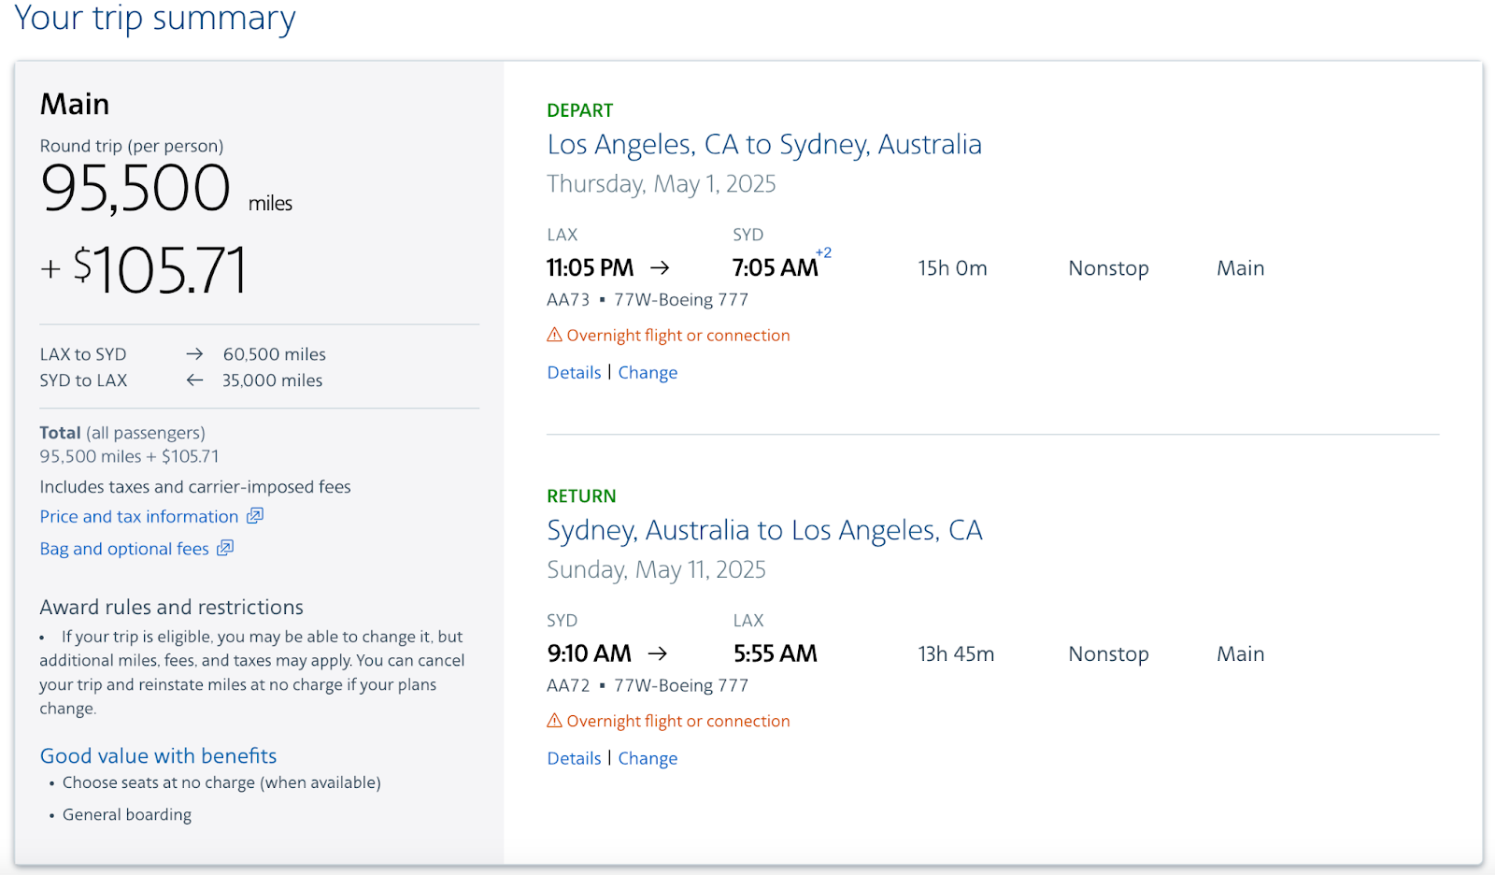
Task: Click the warning icon on the return overnight notice
Action: (554, 721)
